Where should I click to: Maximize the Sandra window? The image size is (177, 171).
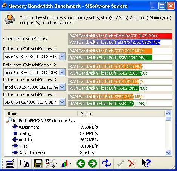(162, 6)
